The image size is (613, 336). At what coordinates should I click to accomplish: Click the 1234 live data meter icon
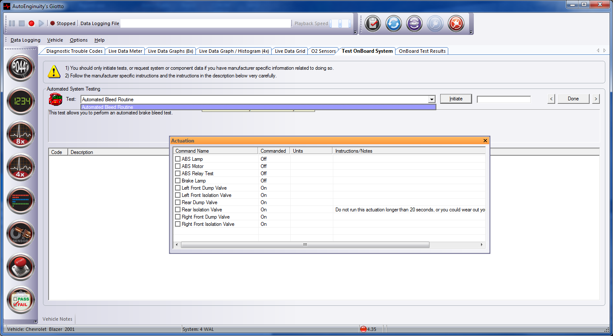point(20,101)
